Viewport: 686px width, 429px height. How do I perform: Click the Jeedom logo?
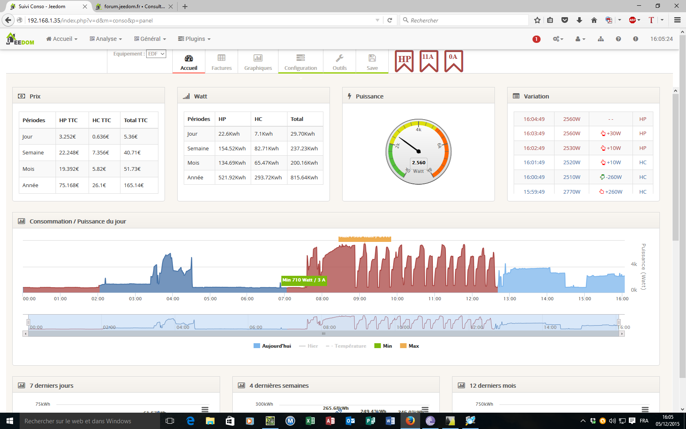point(20,39)
